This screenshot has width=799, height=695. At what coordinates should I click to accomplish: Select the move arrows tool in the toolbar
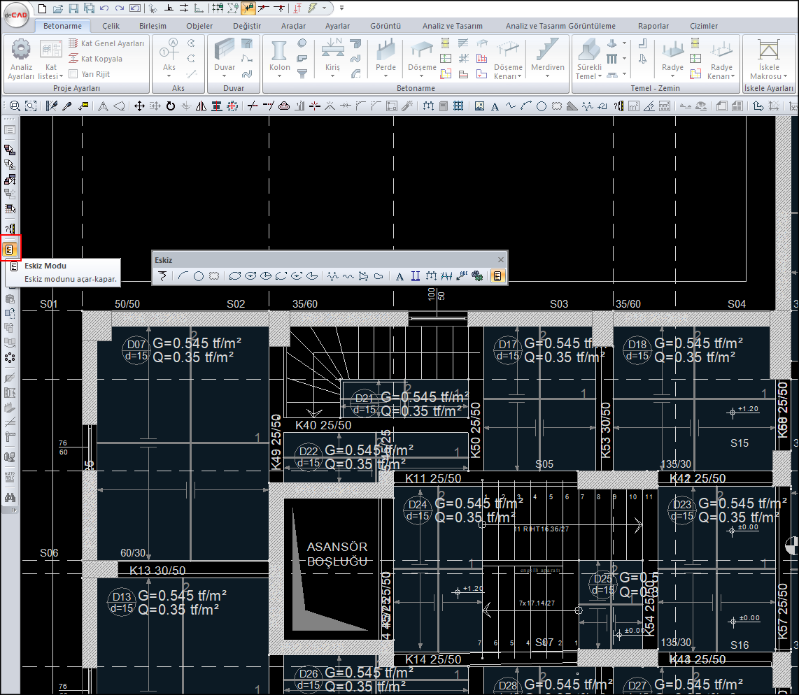point(139,106)
